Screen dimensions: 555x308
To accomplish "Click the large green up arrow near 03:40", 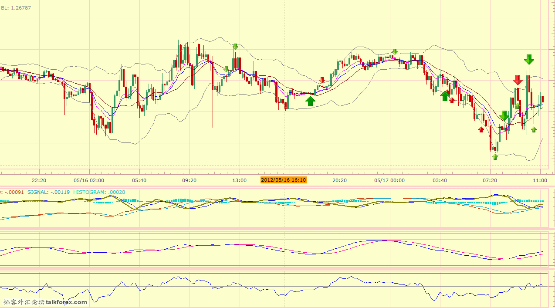I will (445, 96).
